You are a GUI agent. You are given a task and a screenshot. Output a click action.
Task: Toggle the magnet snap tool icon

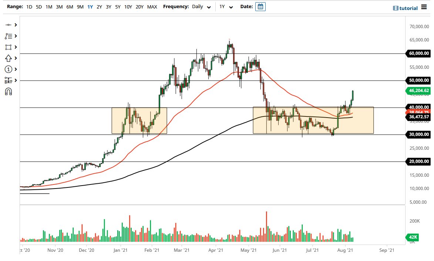pos(8,92)
